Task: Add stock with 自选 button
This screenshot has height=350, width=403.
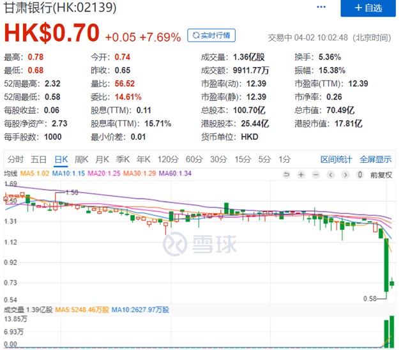Action: pyautogui.click(x=368, y=8)
